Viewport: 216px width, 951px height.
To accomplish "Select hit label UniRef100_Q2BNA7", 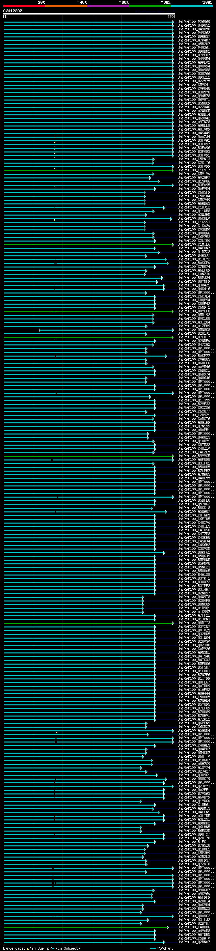I will tap(193, 942).
